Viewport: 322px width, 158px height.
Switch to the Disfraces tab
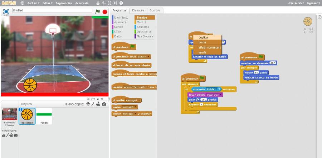138,10
